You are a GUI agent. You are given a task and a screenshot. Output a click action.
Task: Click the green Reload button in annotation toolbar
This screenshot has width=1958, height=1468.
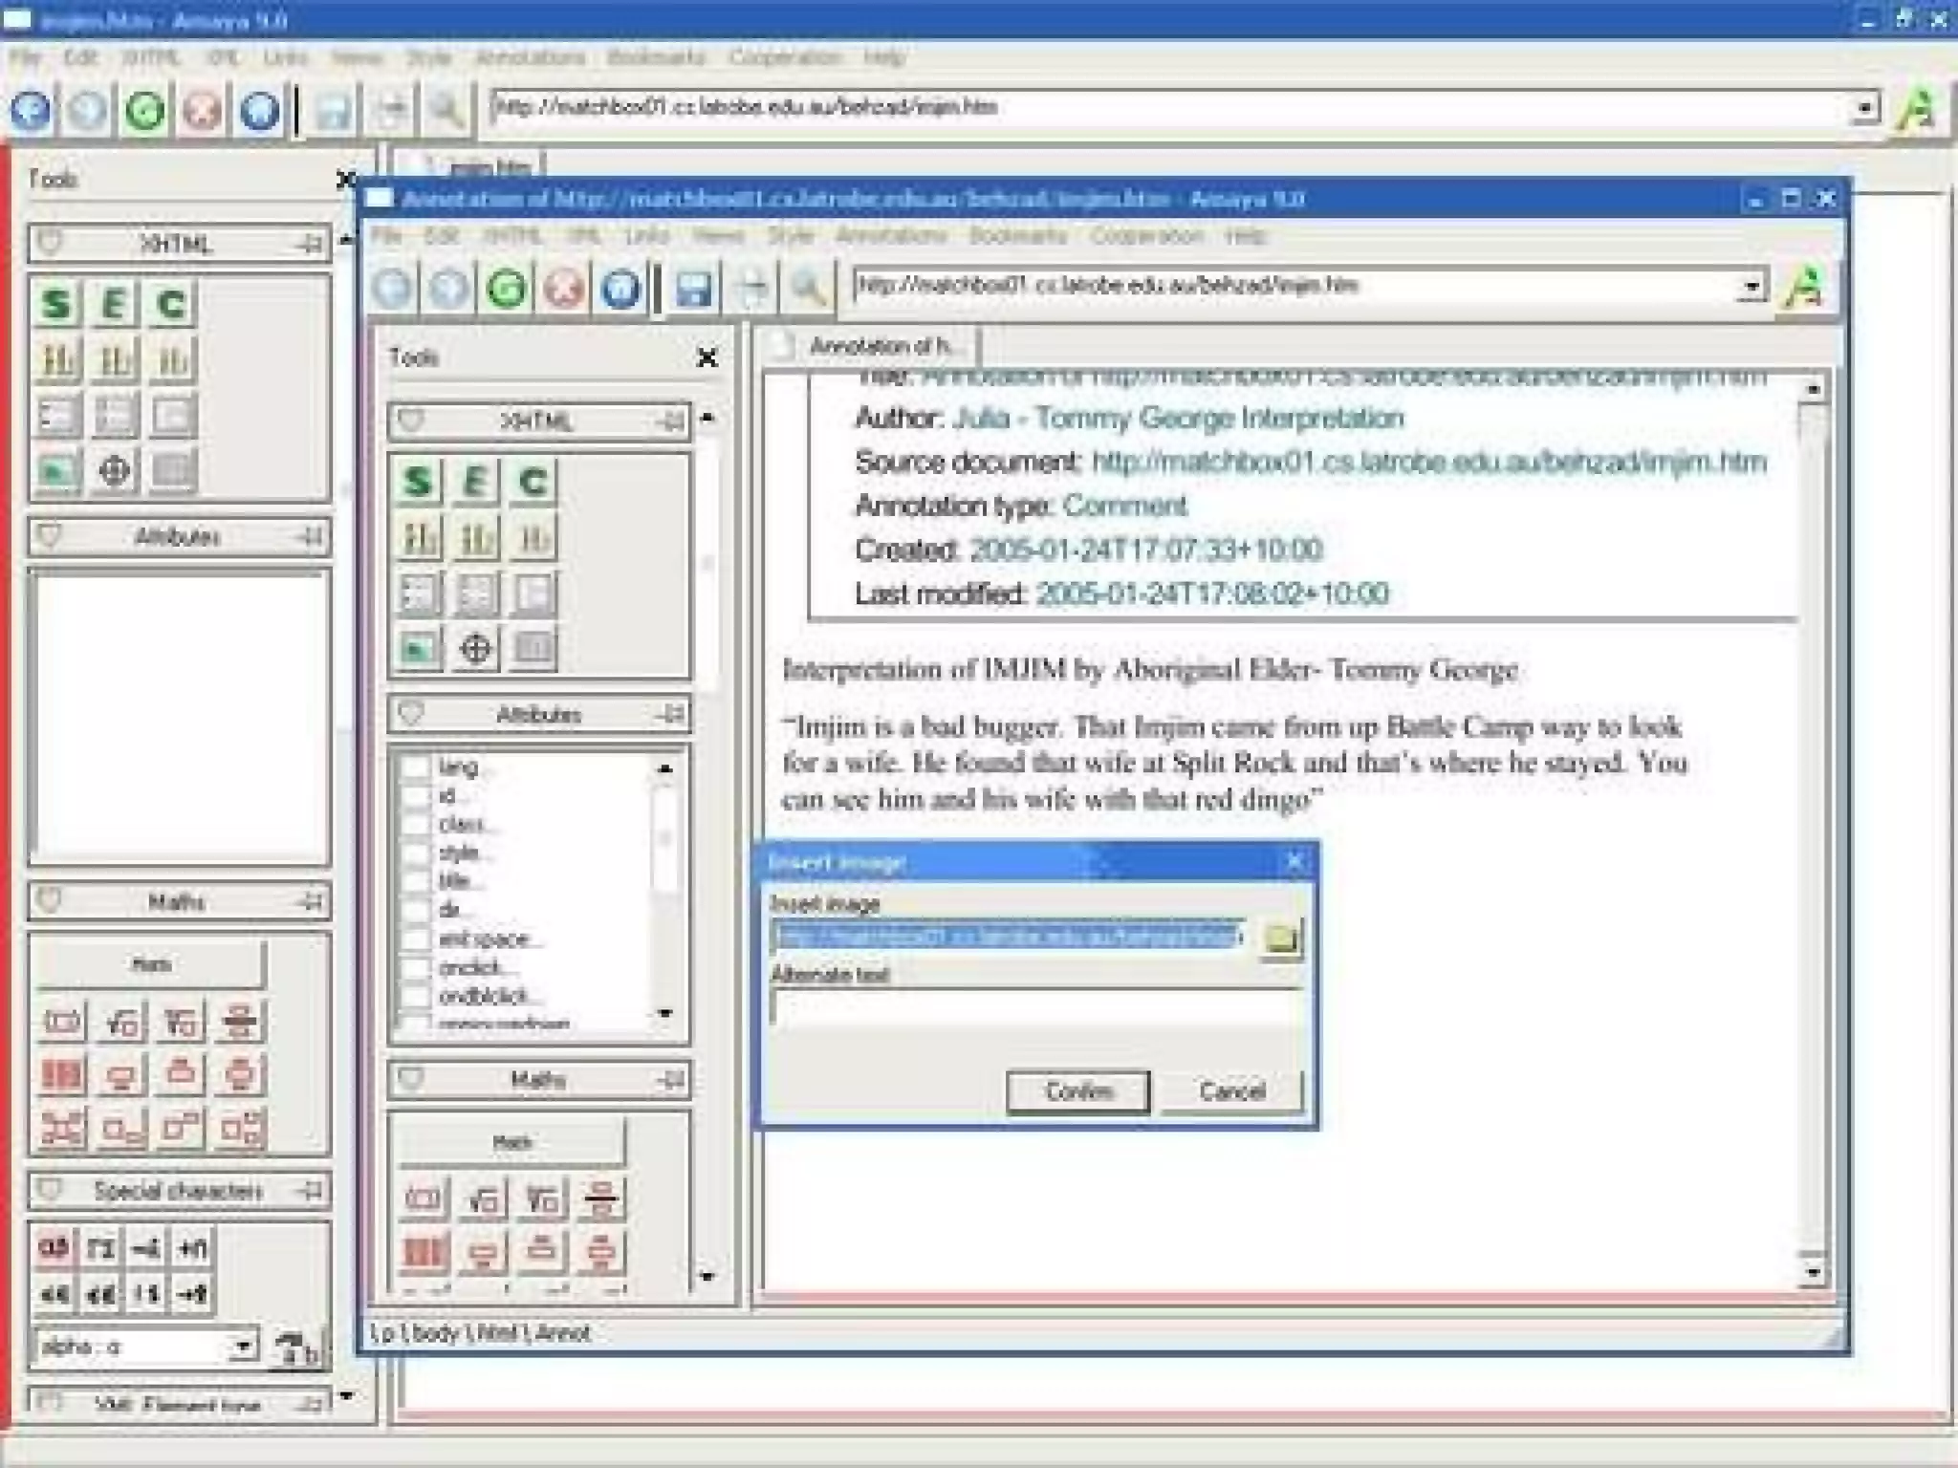click(x=507, y=288)
